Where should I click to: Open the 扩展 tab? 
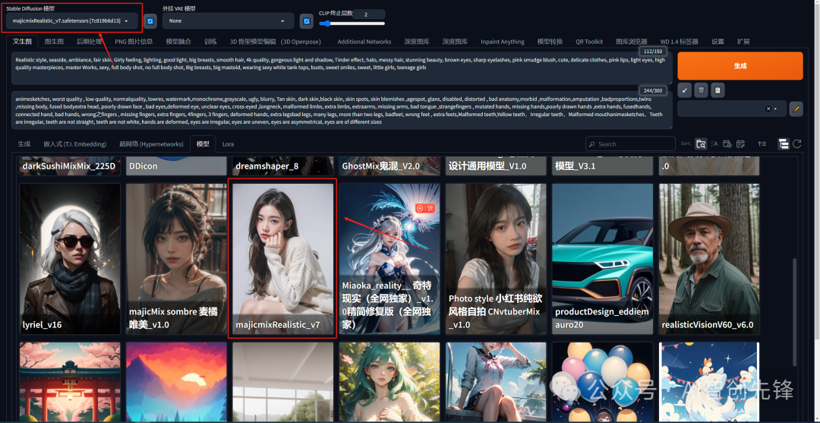pos(743,41)
